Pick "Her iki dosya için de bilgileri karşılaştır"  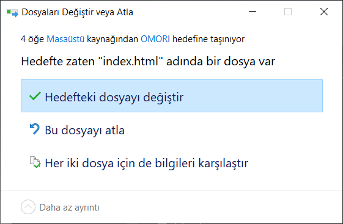tap(172, 163)
